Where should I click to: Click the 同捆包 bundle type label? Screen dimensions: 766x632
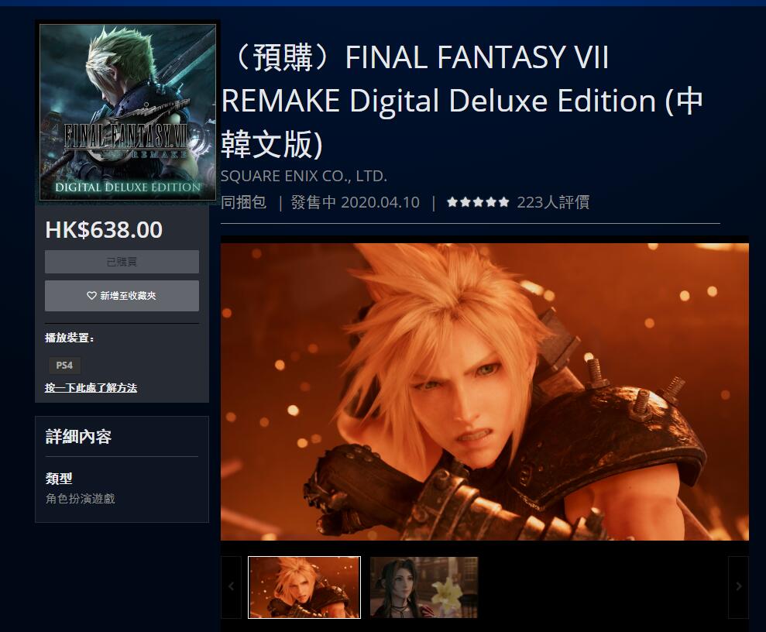(244, 202)
